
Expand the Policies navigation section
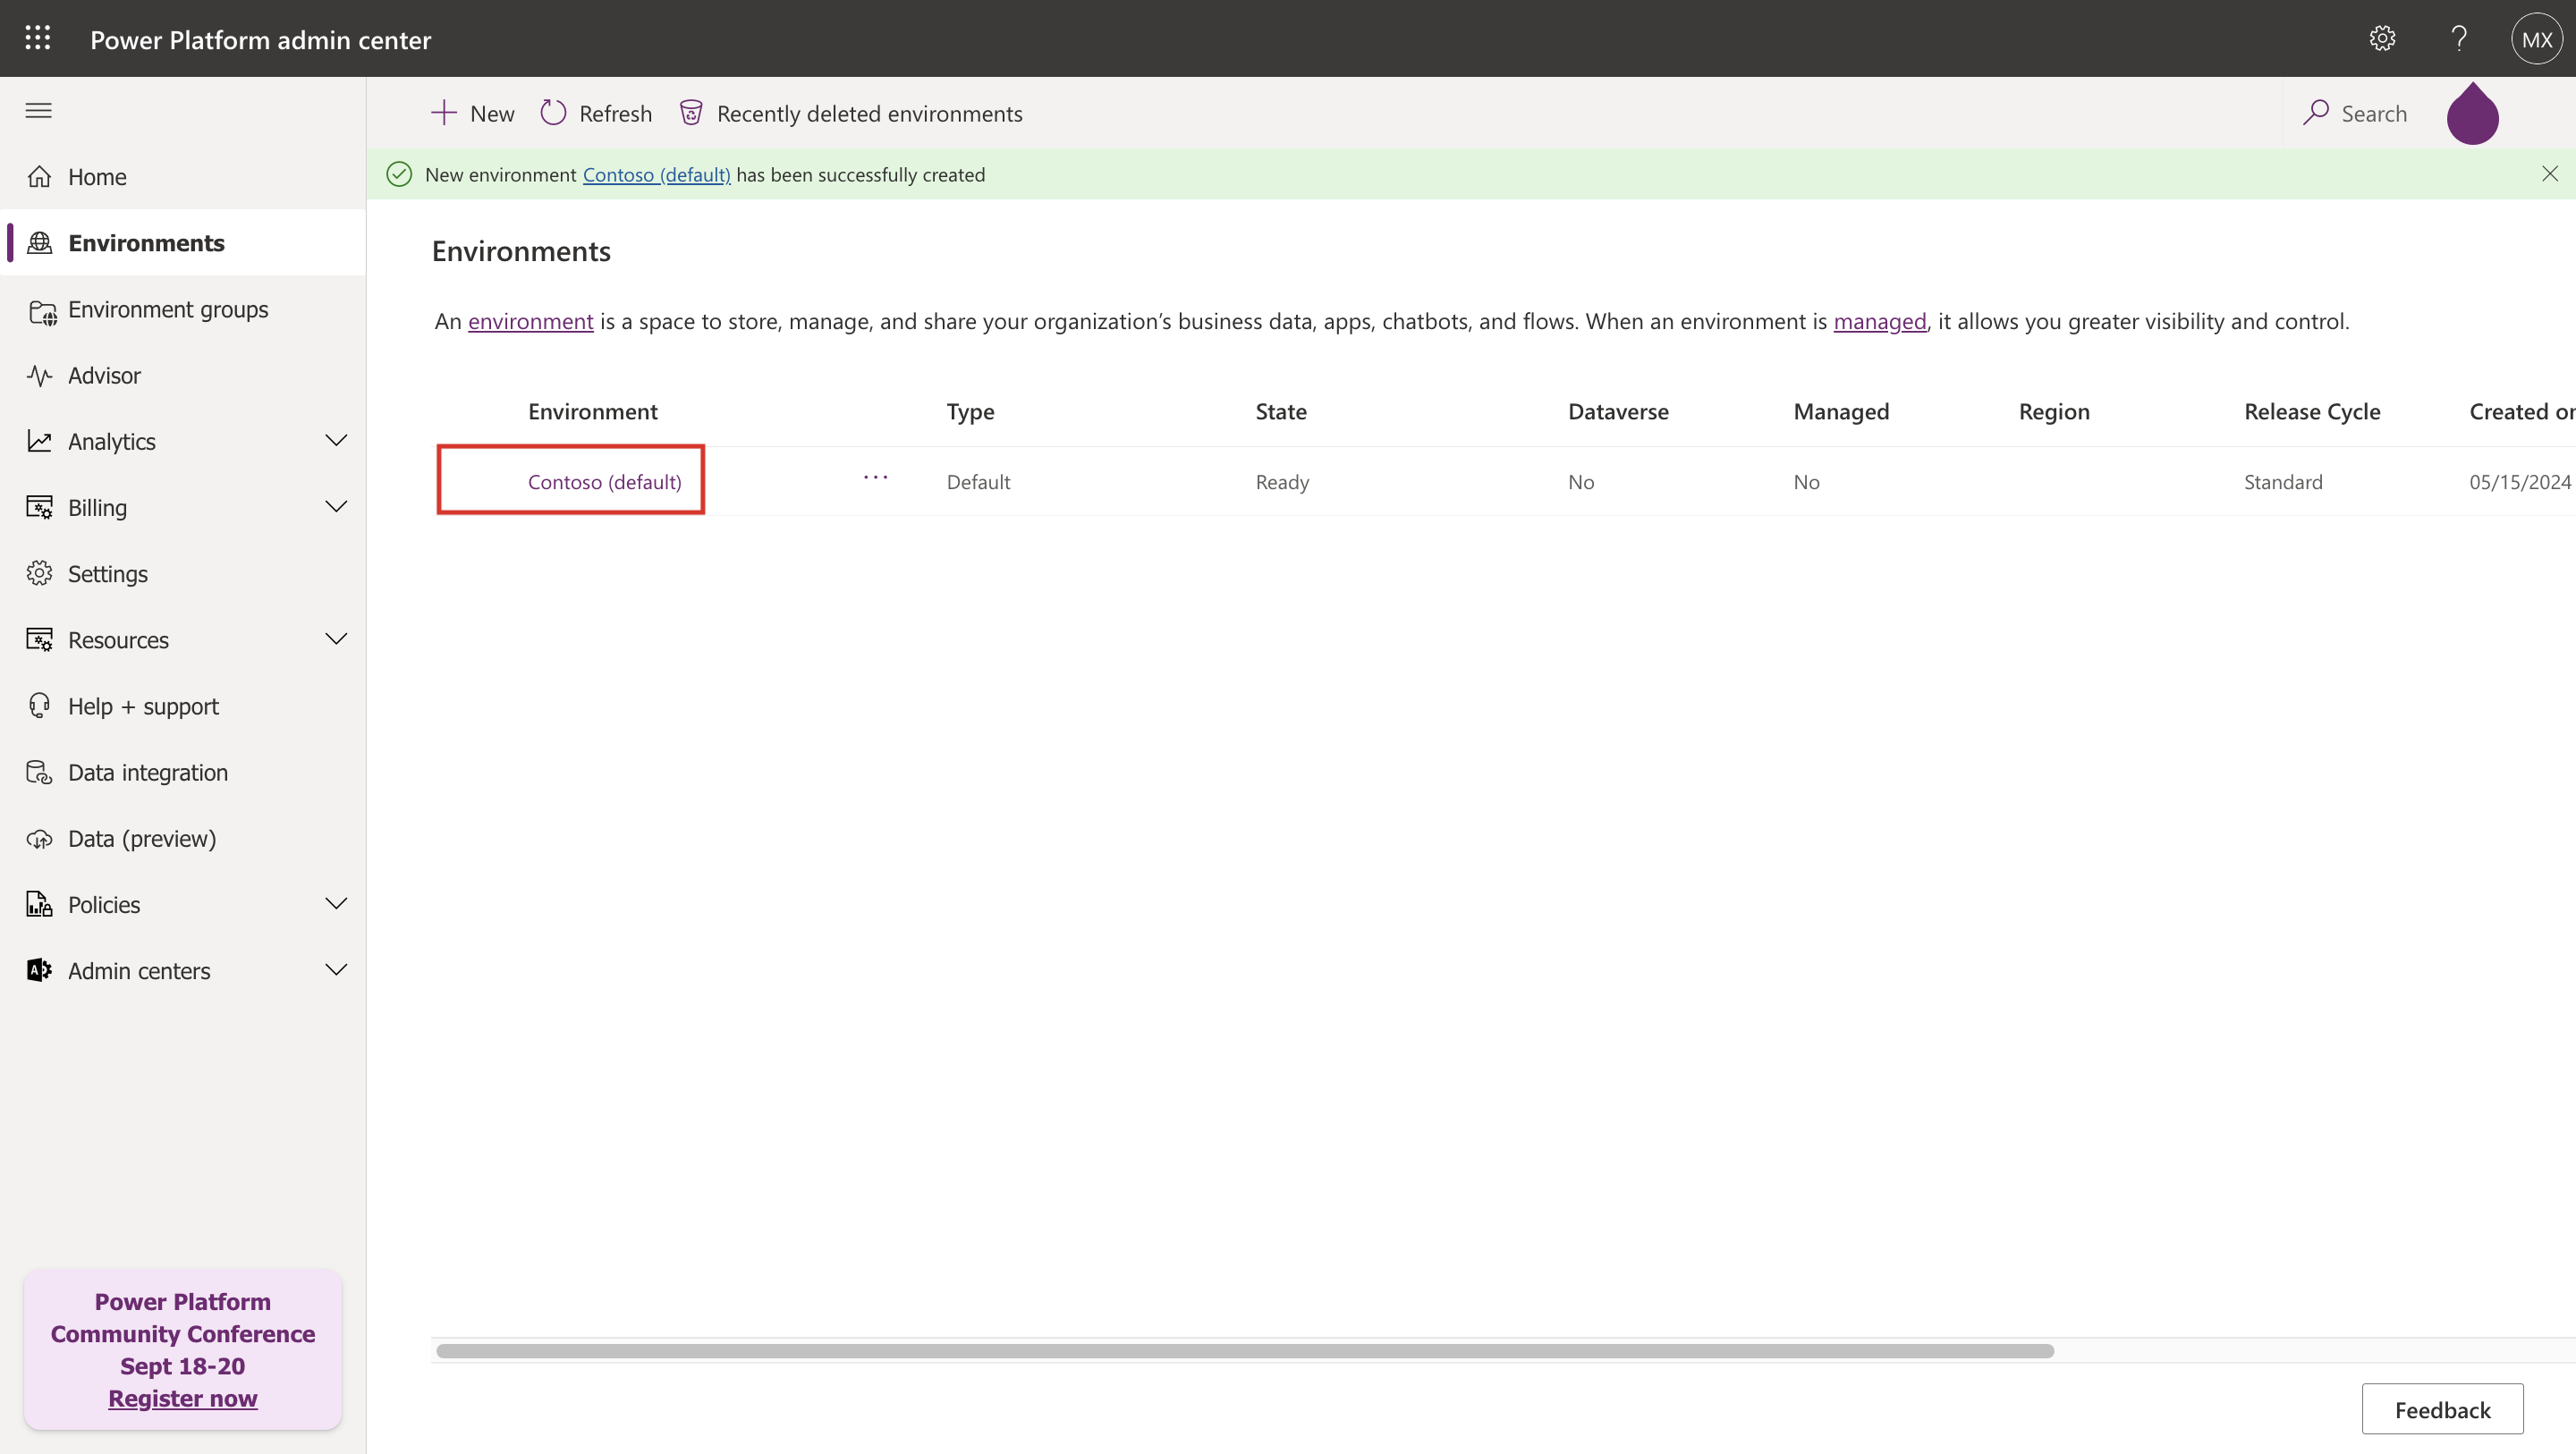tap(336, 904)
